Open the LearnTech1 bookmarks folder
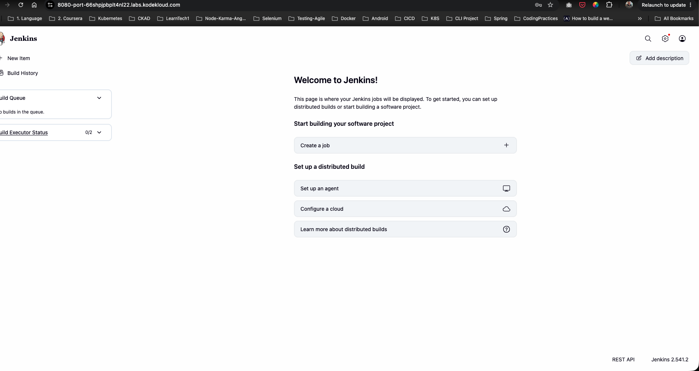699x371 pixels. coord(173,18)
